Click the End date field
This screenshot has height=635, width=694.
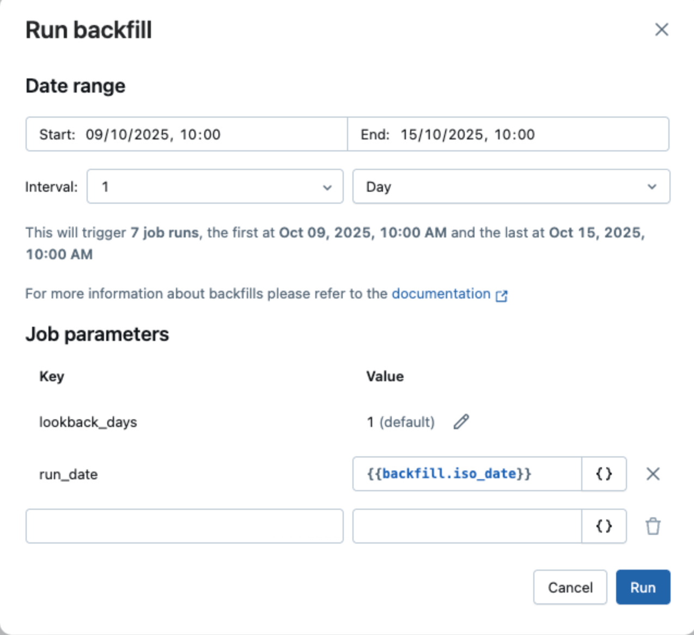[508, 134]
